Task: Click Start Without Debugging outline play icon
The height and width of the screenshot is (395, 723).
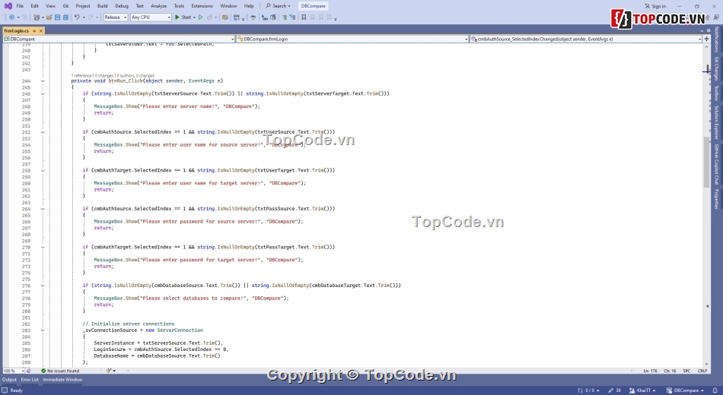Action: 201,17
